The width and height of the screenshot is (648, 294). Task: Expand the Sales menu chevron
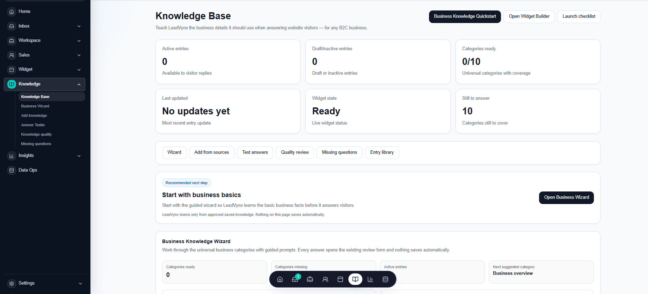(79, 55)
